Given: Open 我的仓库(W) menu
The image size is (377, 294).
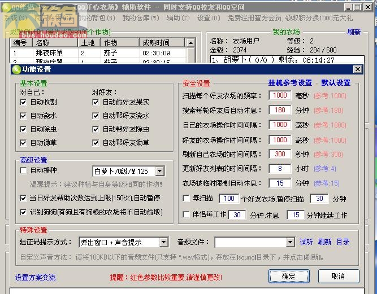Looking at the screenshot, I should tap(141, 18).
